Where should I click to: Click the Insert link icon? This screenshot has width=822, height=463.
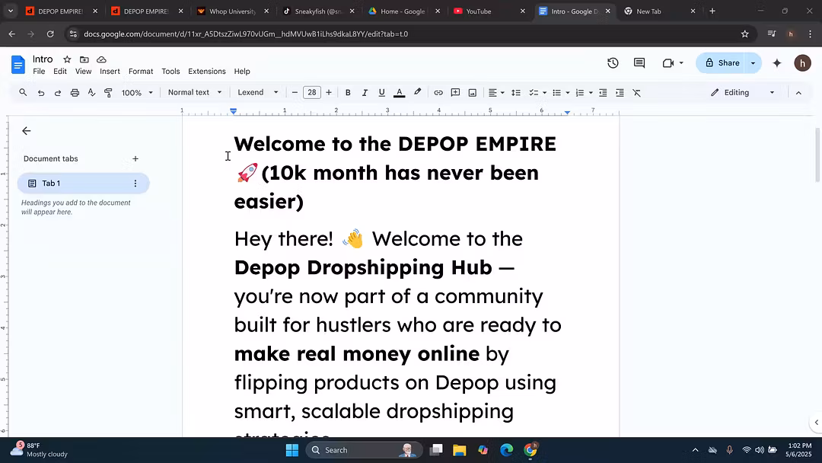[x=438, y=93]
